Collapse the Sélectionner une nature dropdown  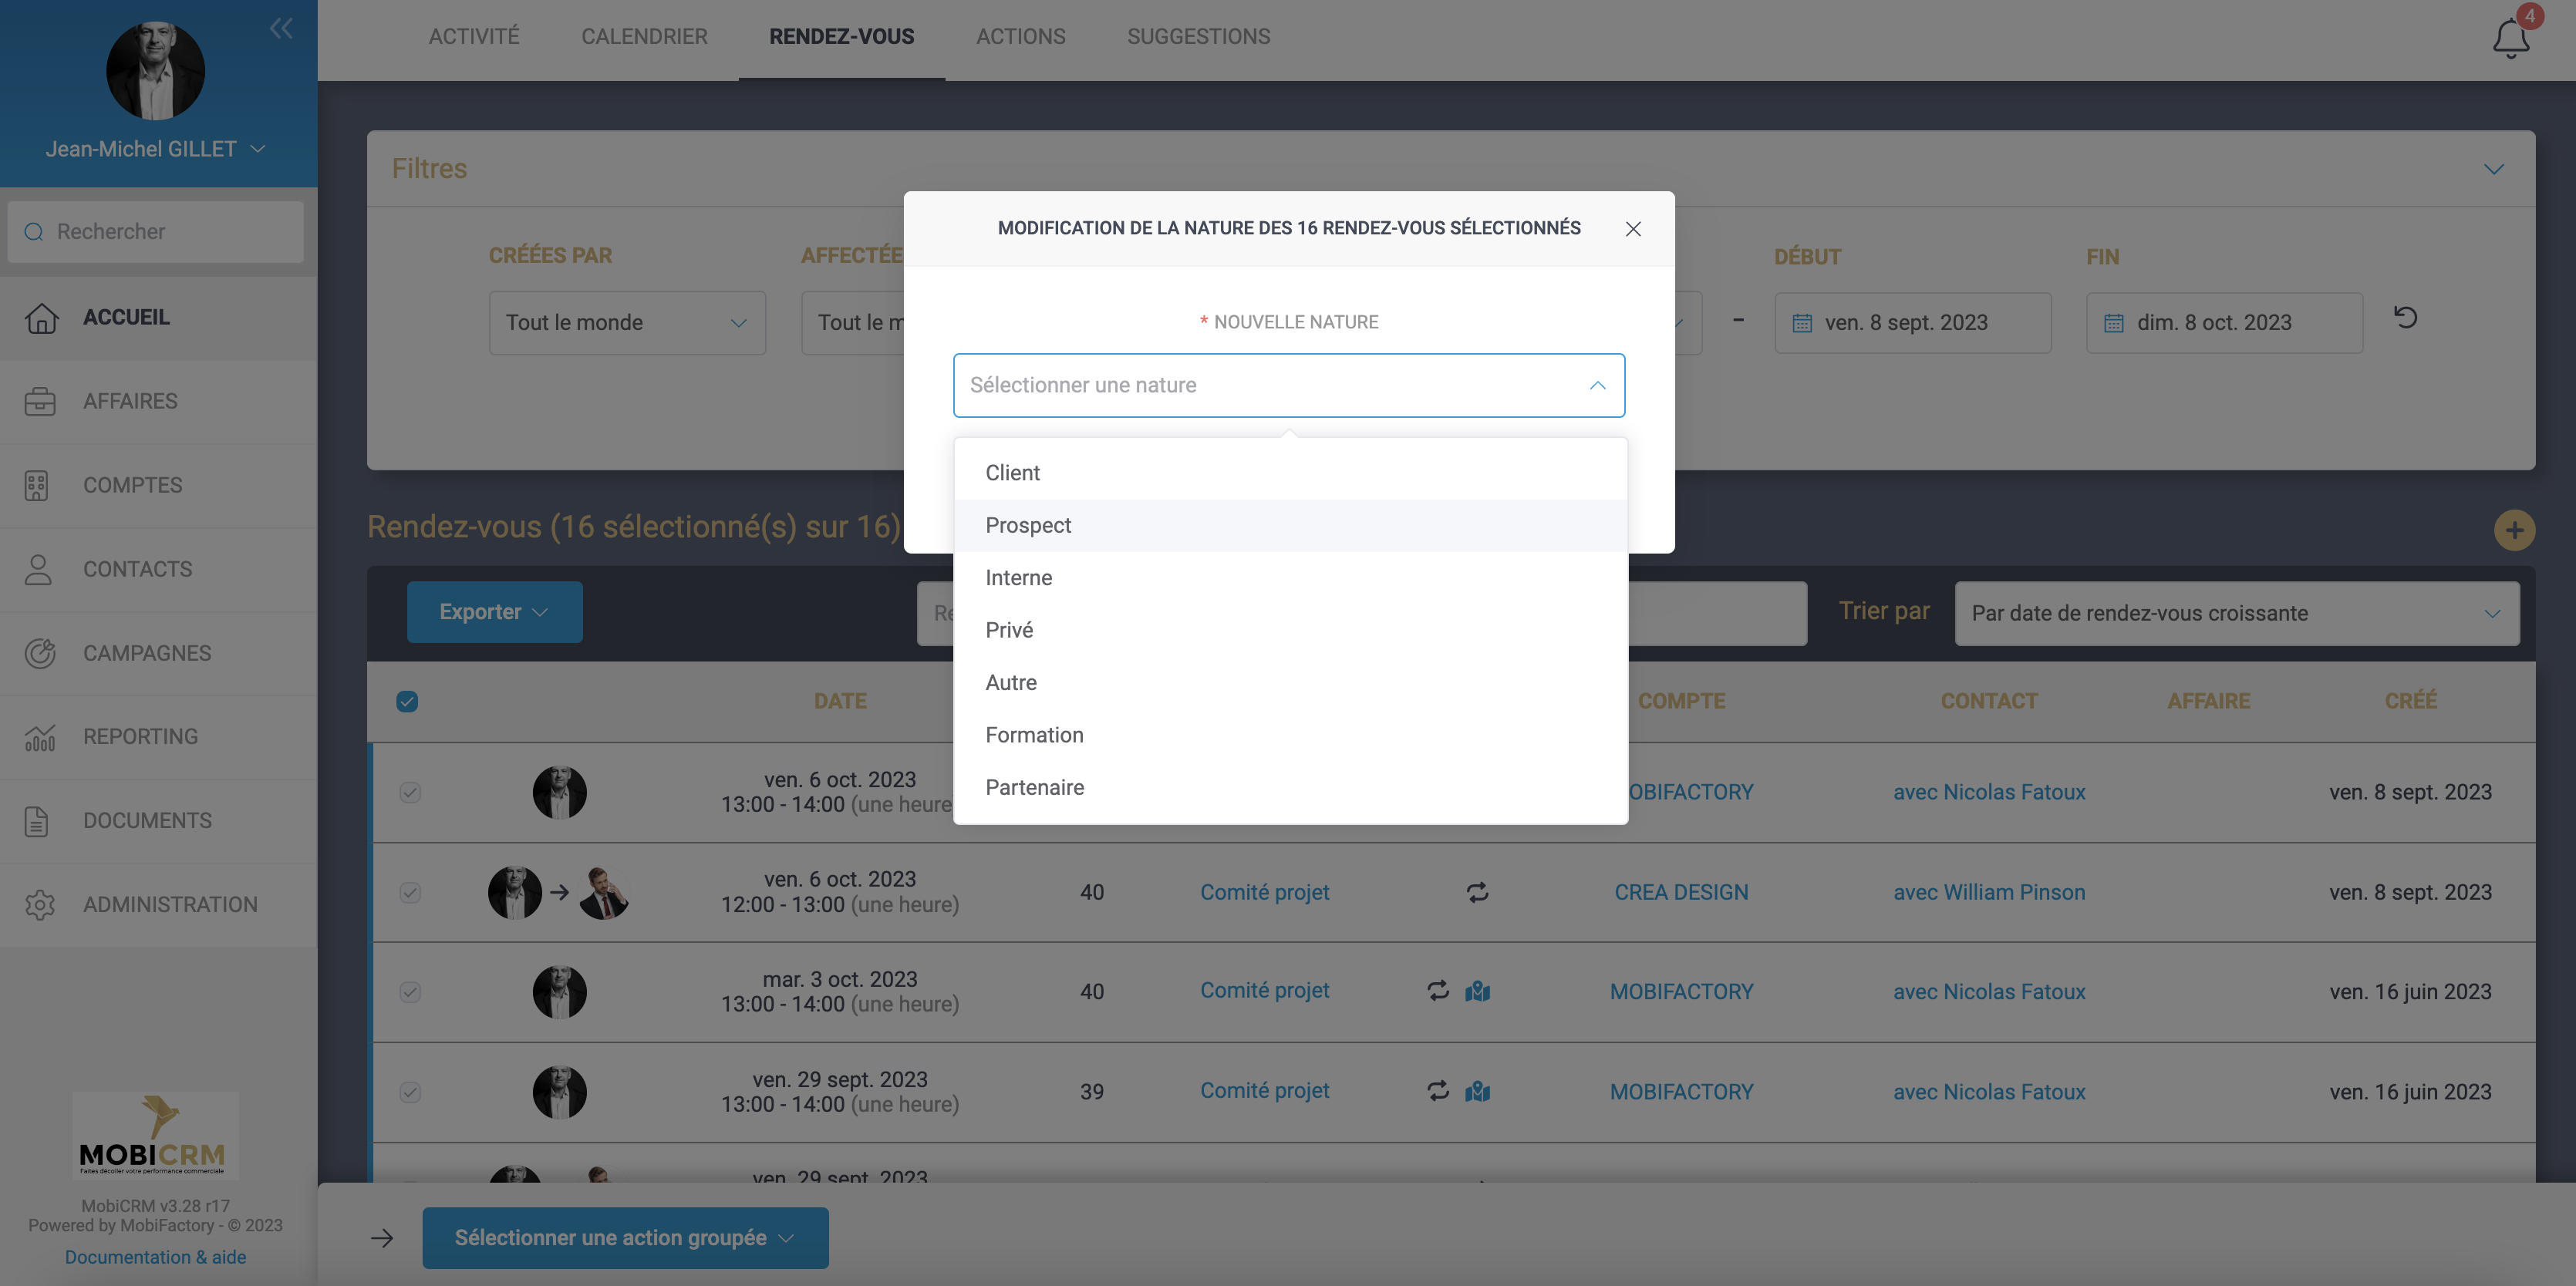1597,385
